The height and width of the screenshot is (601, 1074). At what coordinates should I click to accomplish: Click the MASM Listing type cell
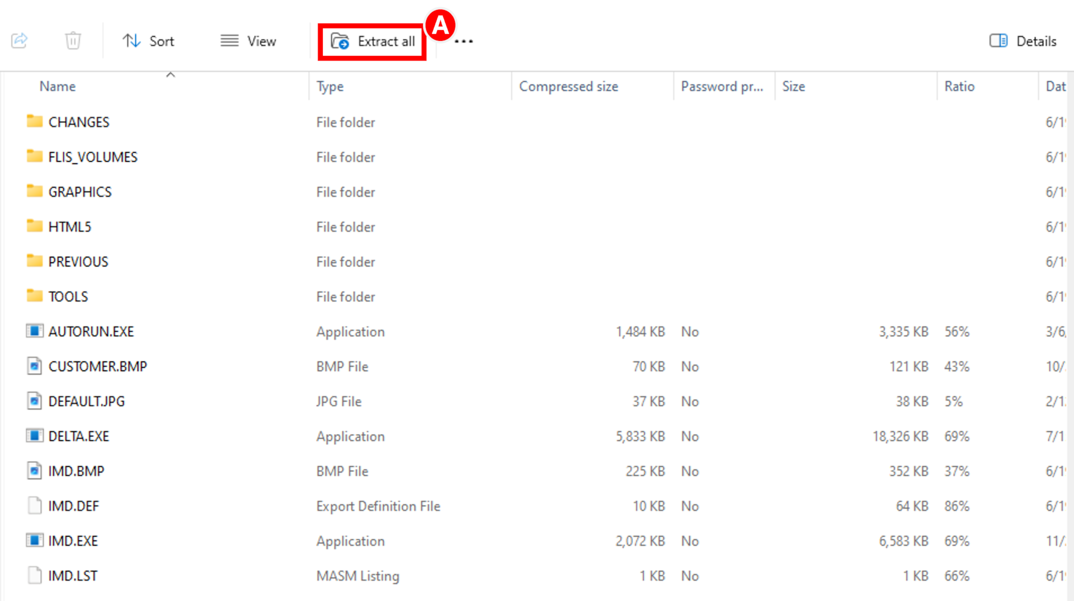(x=357, y=576)
